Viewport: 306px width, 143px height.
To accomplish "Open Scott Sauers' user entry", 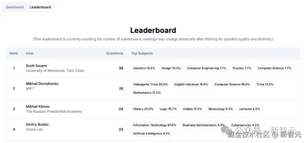I will click(x=36, y=66).
